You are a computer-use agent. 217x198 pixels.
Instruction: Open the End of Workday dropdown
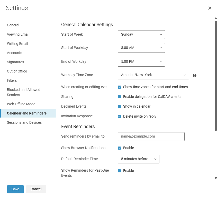141,62
